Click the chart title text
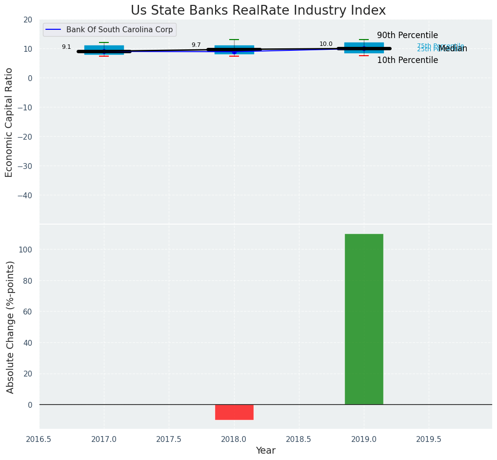The image size is (497, 460). pos(258,11)
